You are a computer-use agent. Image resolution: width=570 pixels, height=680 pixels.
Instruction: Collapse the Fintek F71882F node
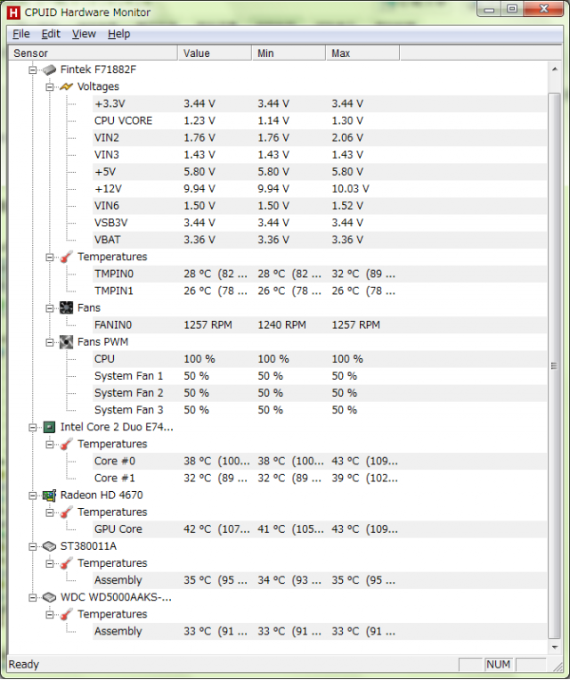tap(33, 70)
